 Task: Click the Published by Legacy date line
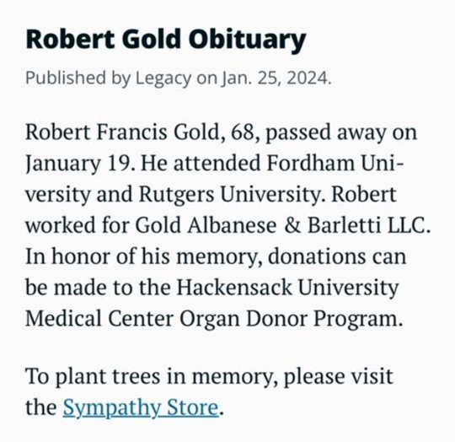(x=178, y=78)
